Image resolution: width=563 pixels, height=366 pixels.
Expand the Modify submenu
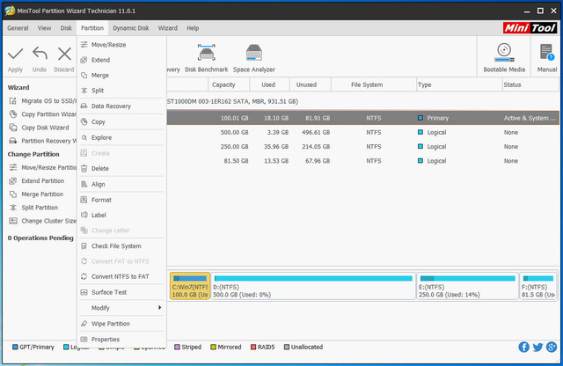click(121, 308)
